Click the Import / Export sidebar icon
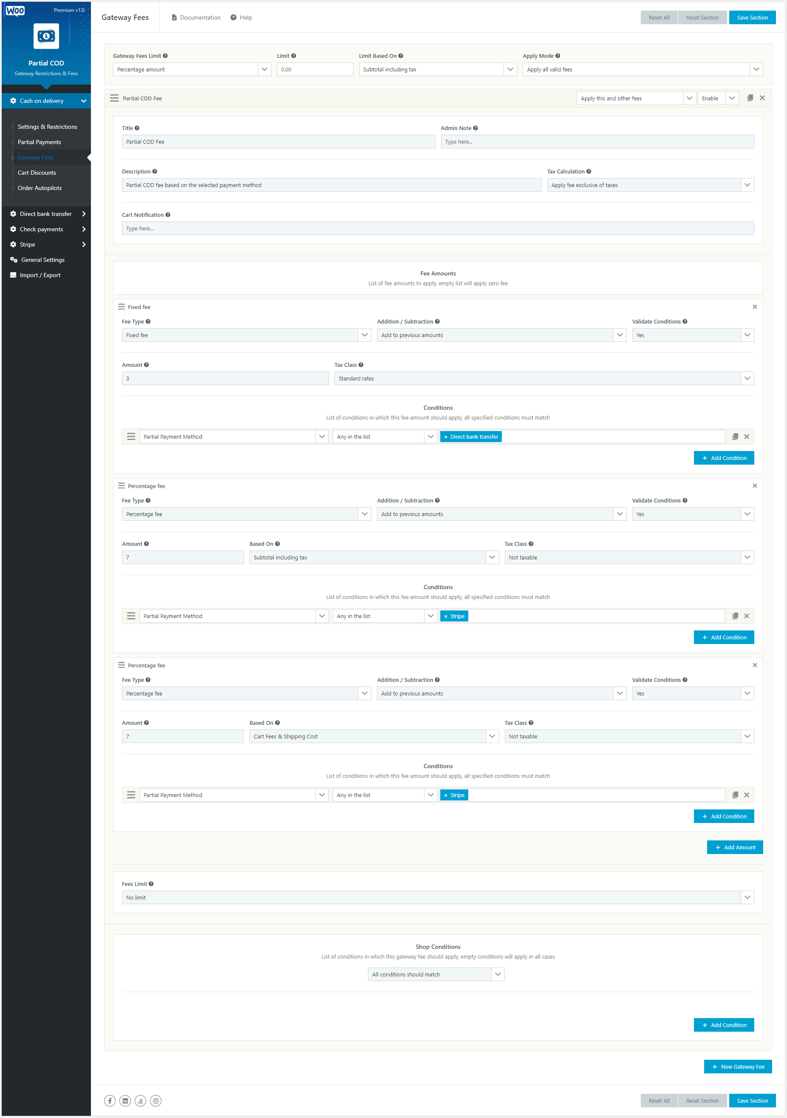Image resolution: width=787 pixels, height=1118 pixels. (13, 275)
